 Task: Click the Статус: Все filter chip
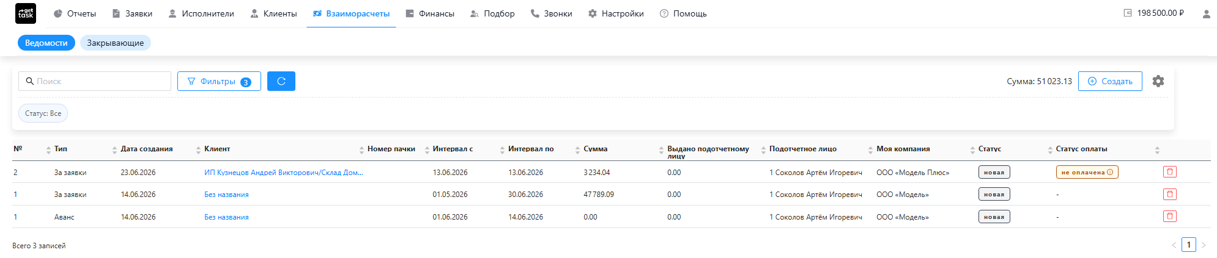(43, 113)
